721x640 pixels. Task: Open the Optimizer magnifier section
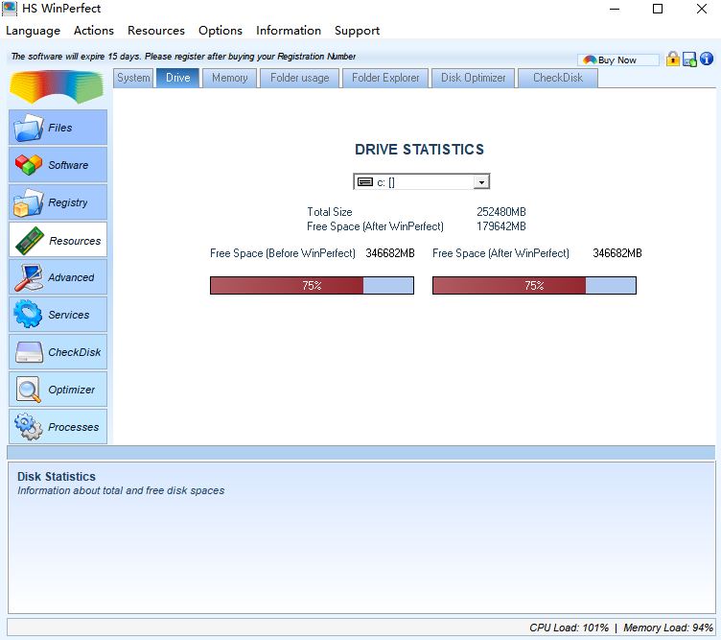click(x=58, y=390)
